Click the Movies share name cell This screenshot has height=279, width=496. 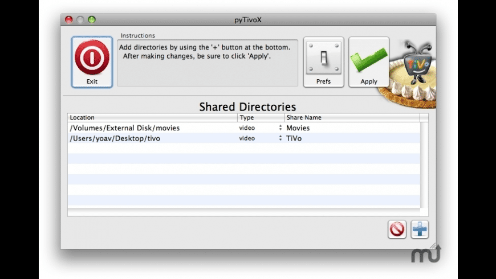pyautogui.click(x=298, y=128)
